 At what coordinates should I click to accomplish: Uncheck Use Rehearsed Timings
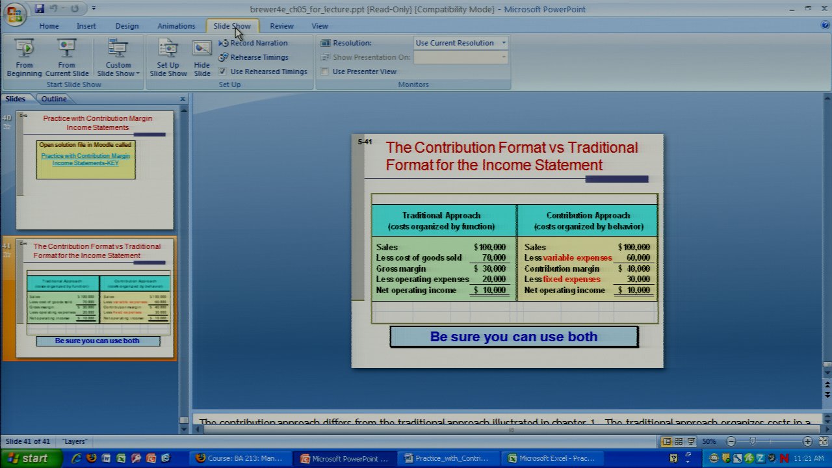pos(223,71)
